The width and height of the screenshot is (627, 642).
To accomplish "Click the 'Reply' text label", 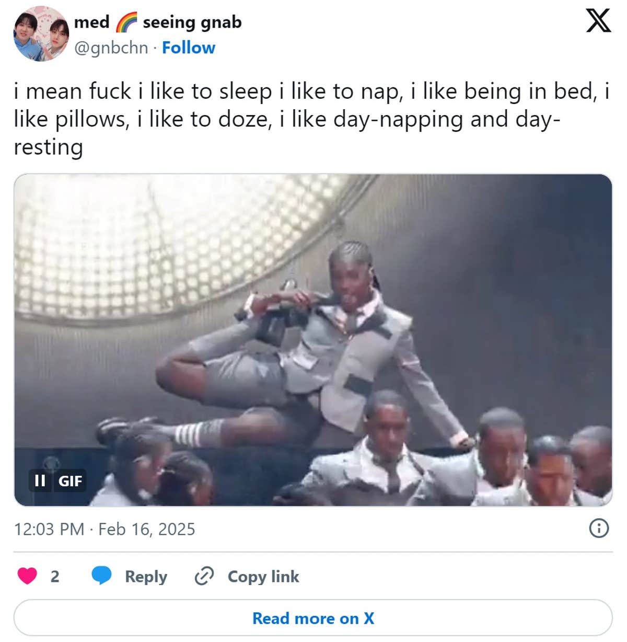I will click(x=146, y=576).
